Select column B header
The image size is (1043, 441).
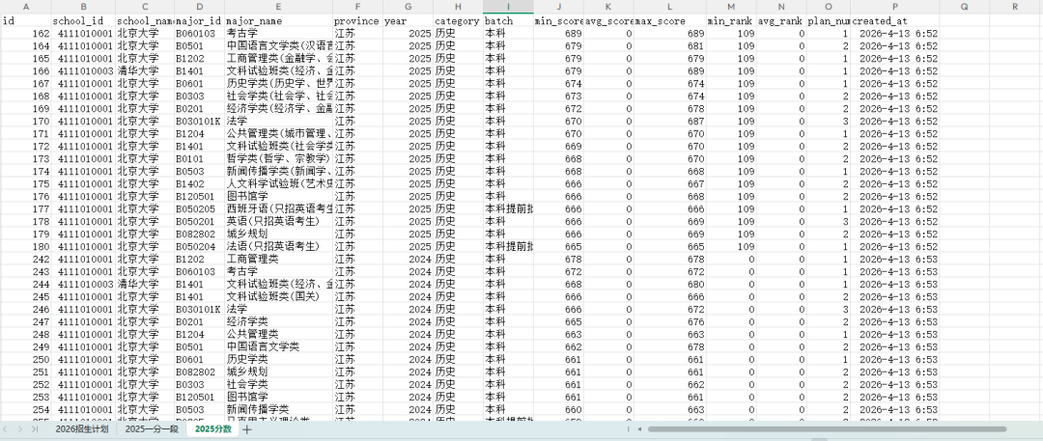coord(83,7)
